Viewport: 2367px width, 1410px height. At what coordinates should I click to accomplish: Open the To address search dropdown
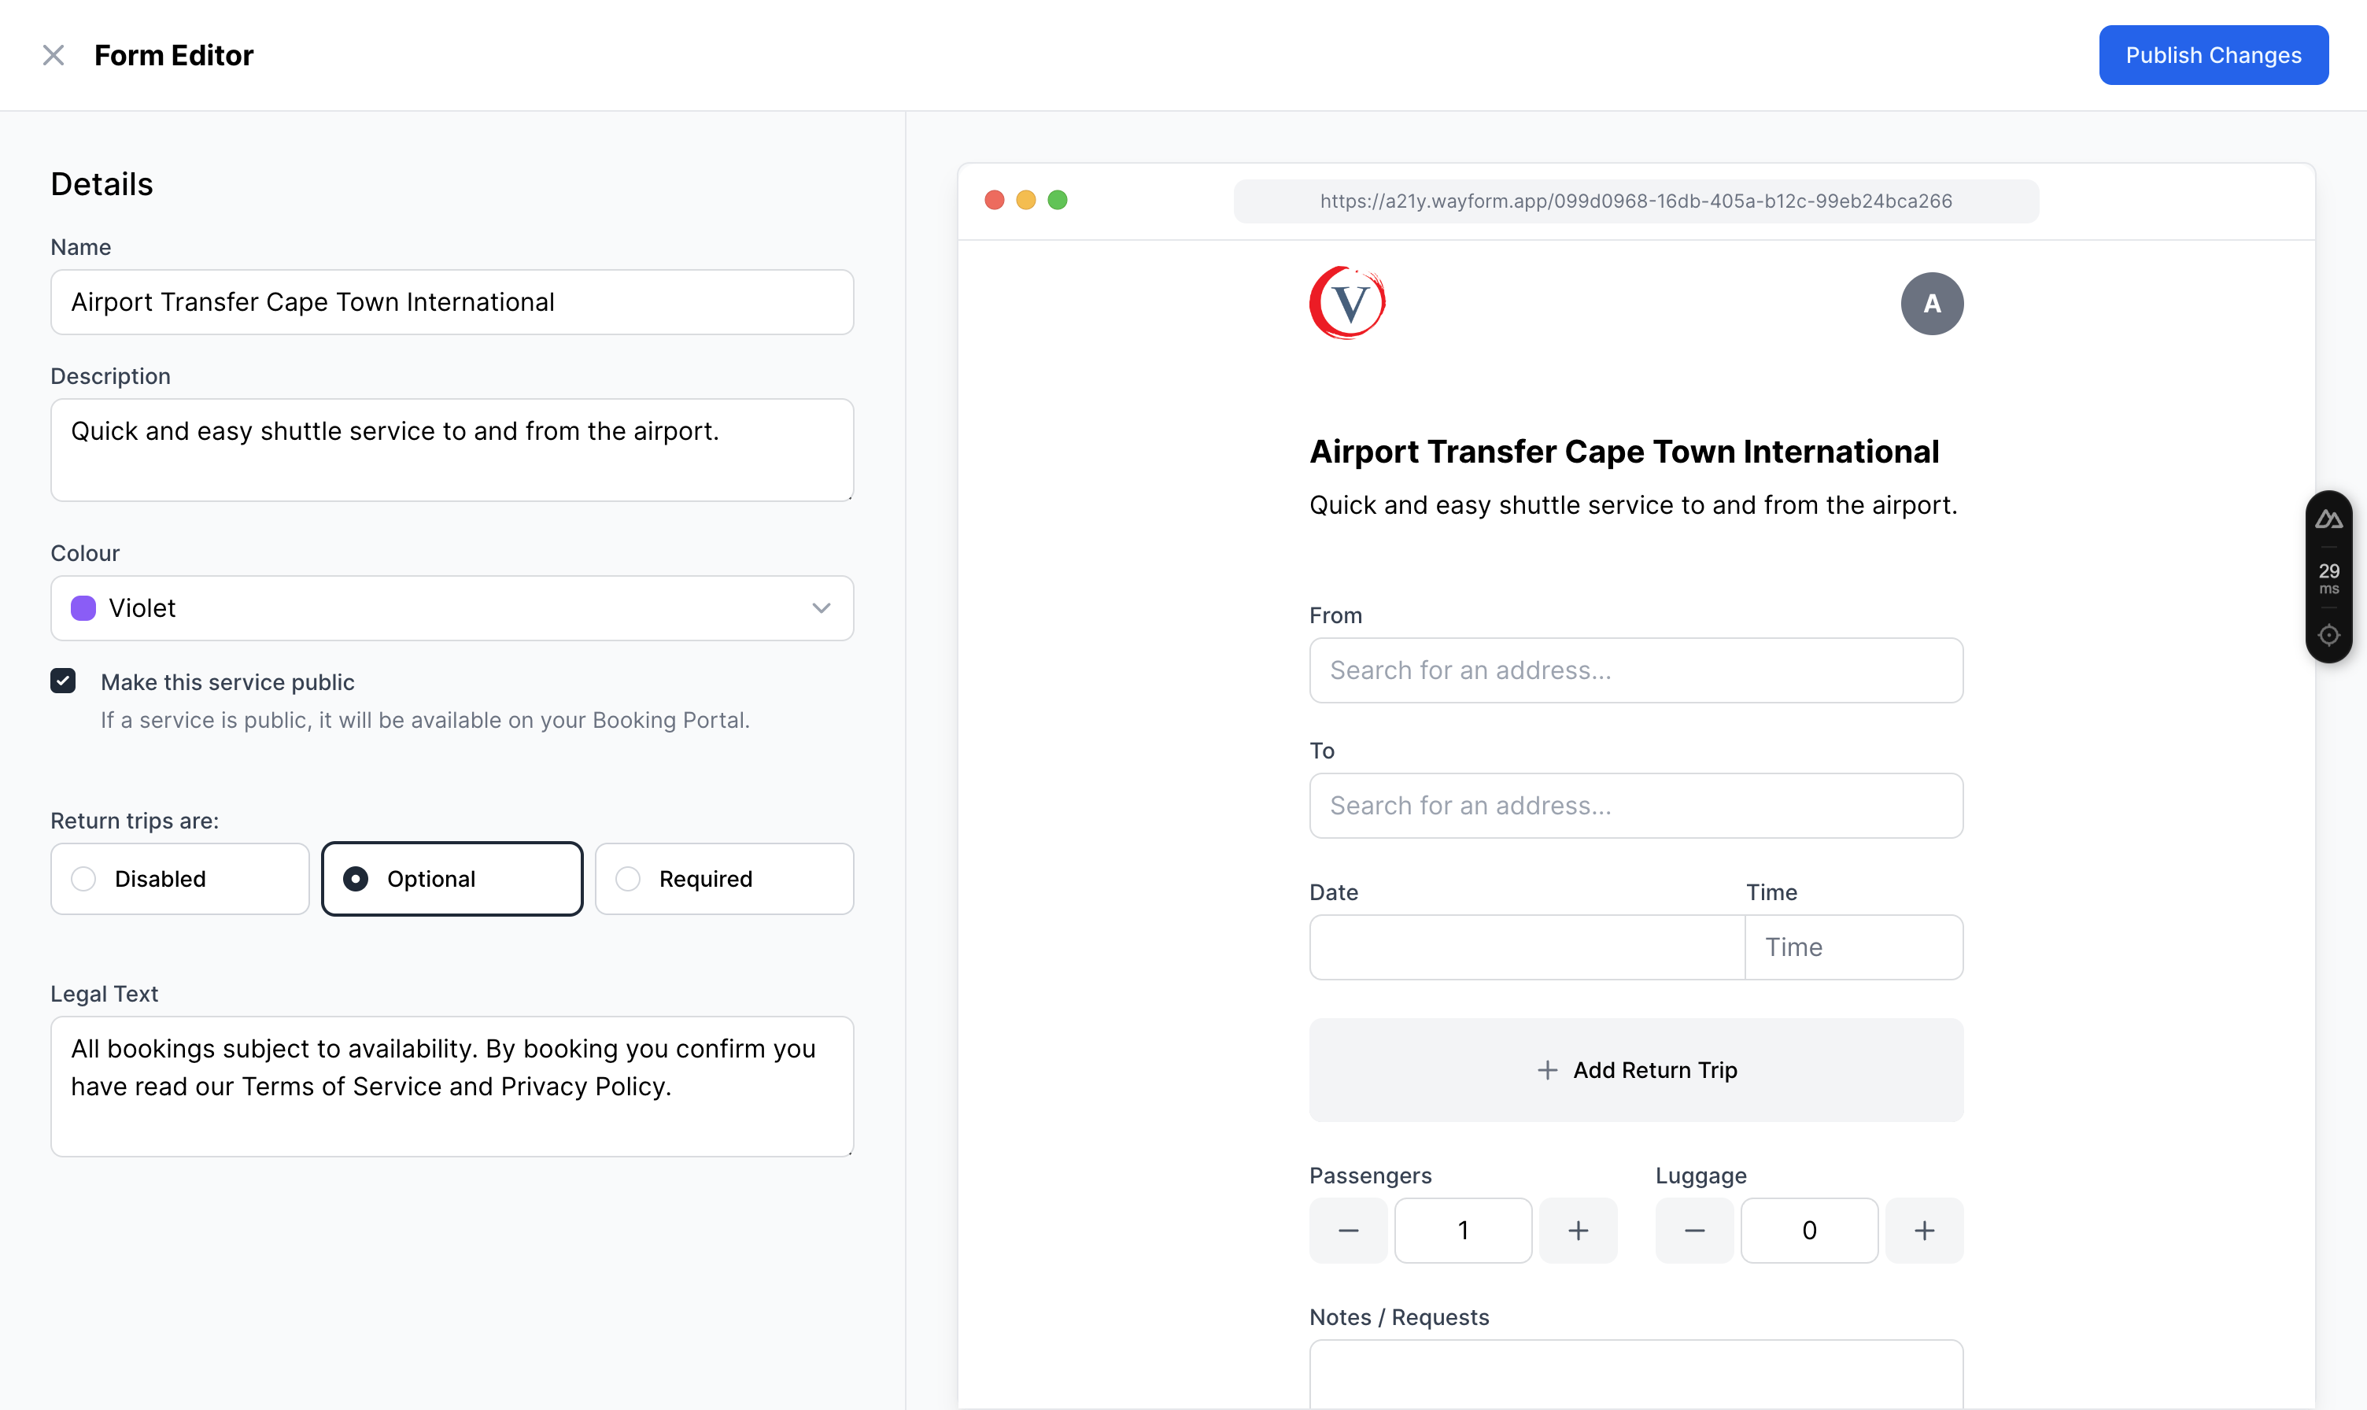pos(1637,806)
